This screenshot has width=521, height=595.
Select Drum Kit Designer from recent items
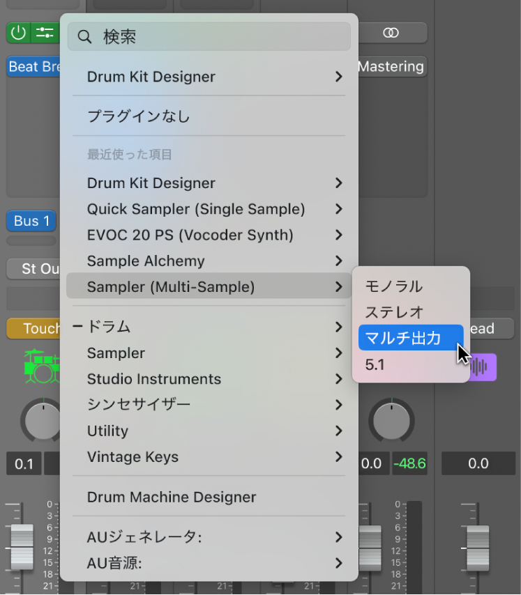[x=150, y=183]
